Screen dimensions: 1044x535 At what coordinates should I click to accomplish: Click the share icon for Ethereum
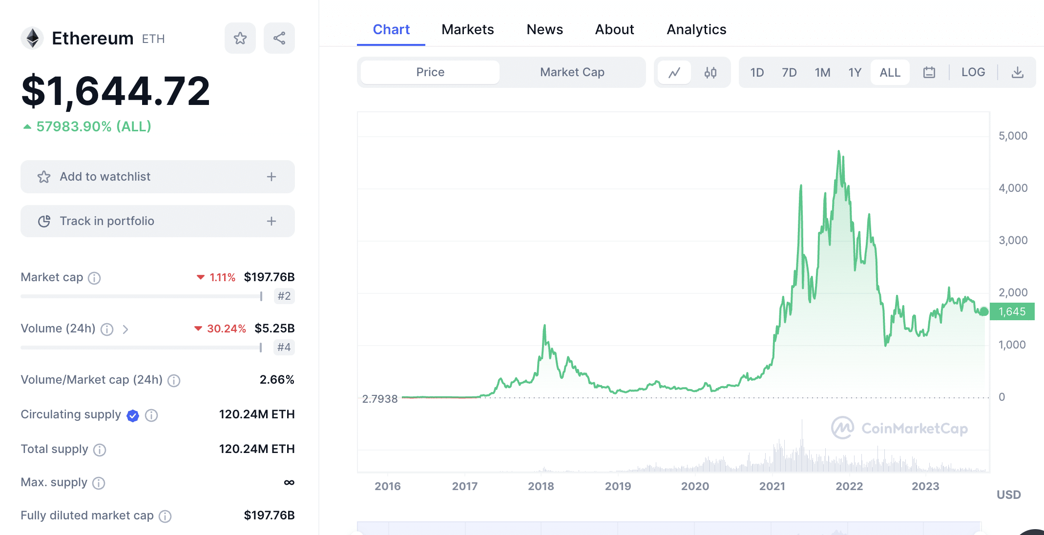click(278, 37)
